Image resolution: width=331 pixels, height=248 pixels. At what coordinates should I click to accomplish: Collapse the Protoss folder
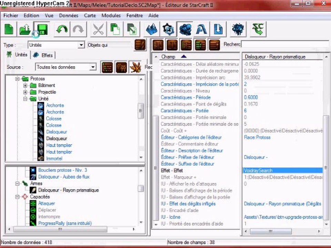pos(17,79)
